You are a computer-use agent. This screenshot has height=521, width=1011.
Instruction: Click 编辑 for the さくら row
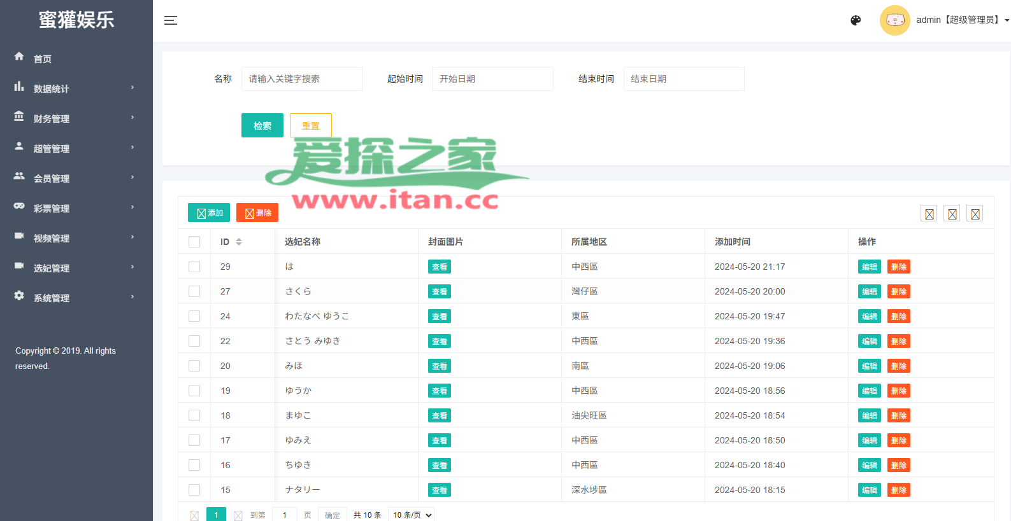pyautogui.click(x=869, y=291)
